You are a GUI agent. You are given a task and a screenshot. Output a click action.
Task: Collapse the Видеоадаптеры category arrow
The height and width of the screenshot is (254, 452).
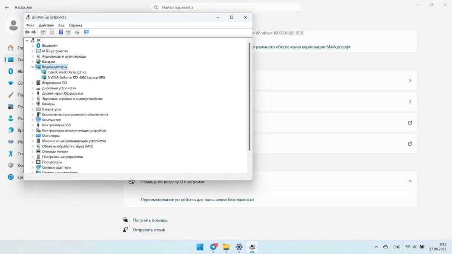pos(33,67)
